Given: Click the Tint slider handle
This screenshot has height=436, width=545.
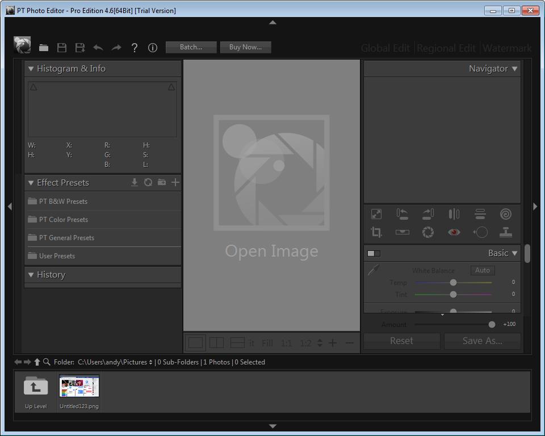Looking at the screenshot, I should (x=453, y=295).
